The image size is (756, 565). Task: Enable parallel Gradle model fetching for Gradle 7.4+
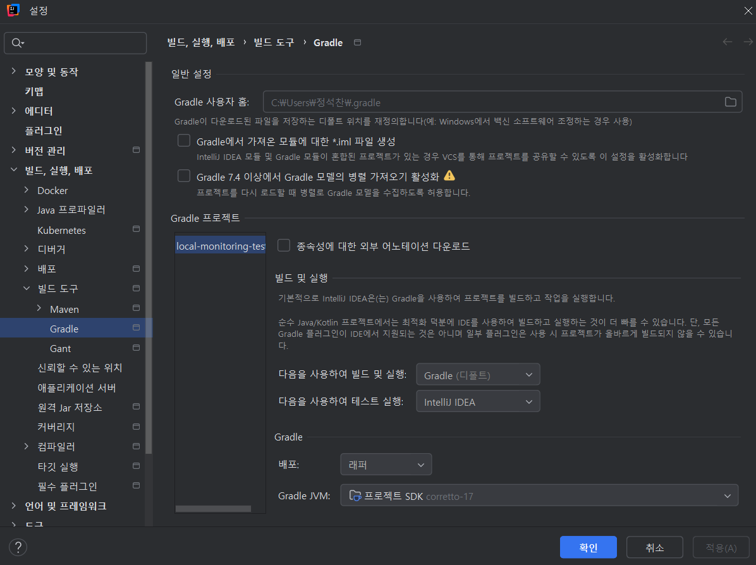click(x=184, y=176)
